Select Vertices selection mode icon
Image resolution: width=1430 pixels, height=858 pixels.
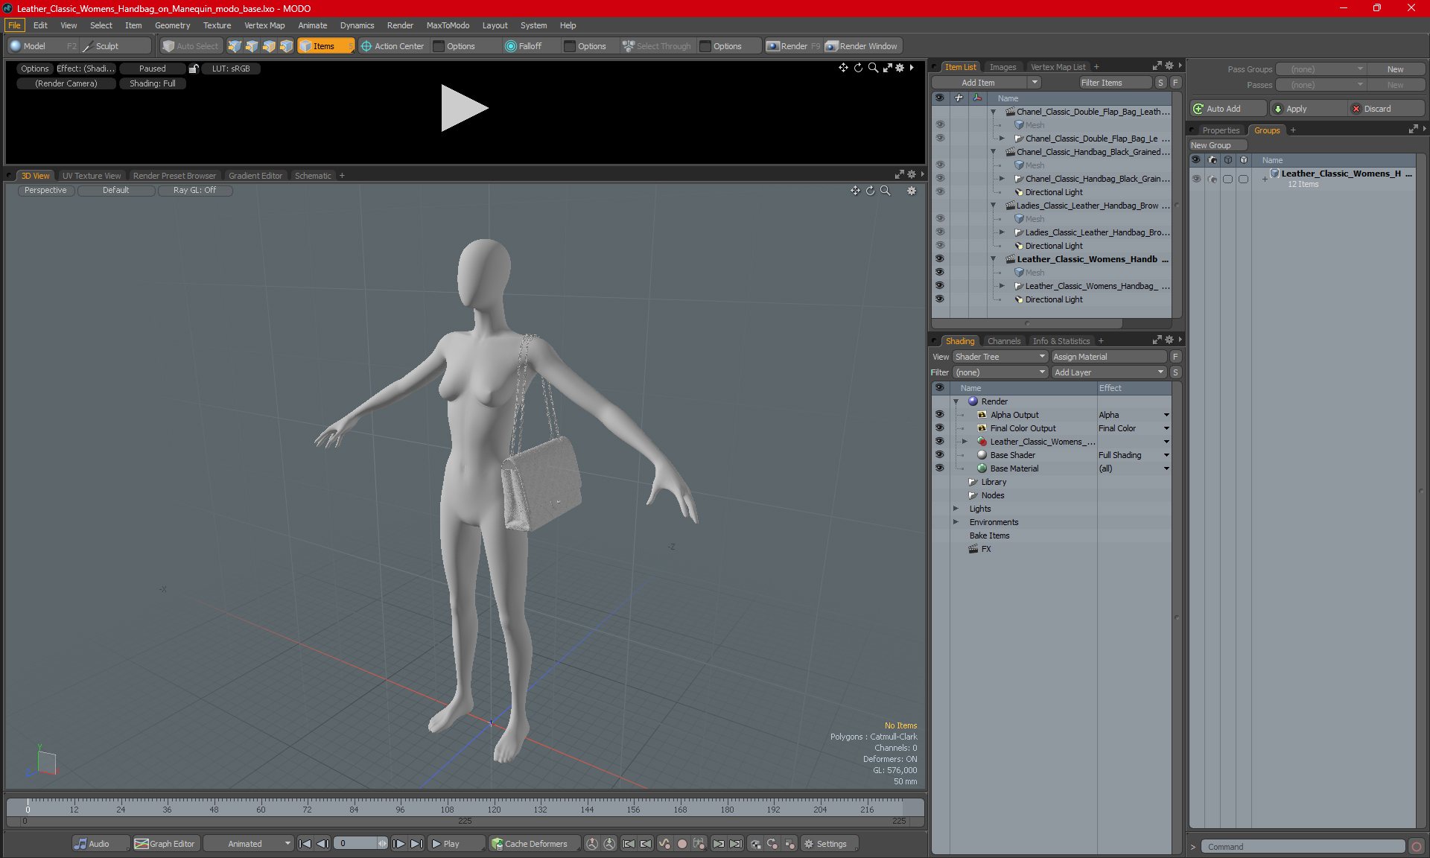tap(235, 46)
